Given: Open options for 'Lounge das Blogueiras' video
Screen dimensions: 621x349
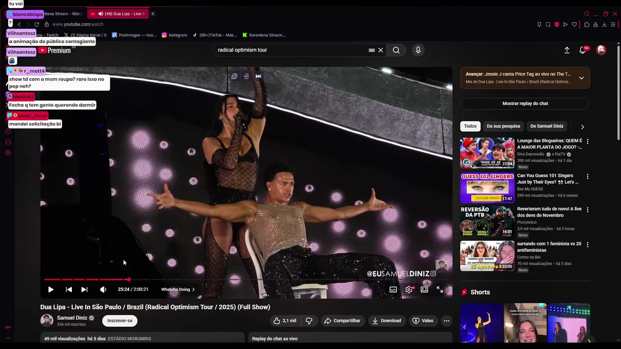Looking at the screenshot, I should (x=588, y=142).
